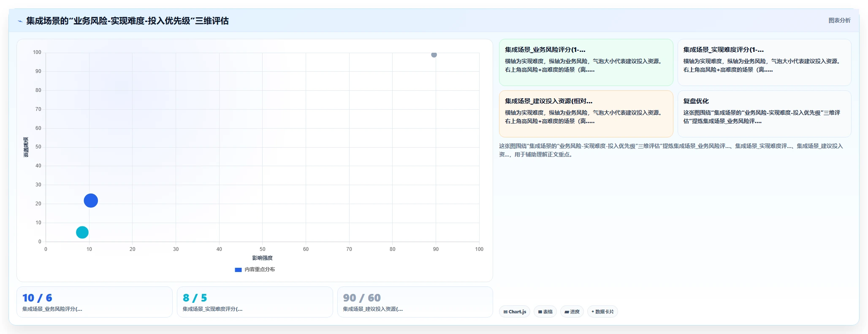Open the 集成场景_实现难度评分 card at top right
The width and height of the screenshot is (868, 334).
764,62
